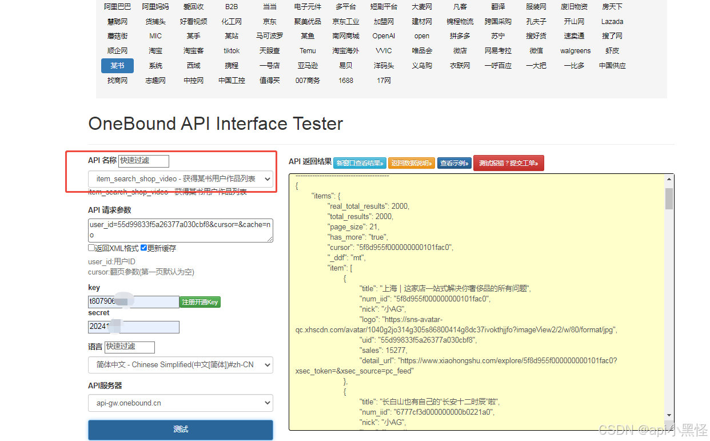Expand the API服务器 server dropdown
The image size is (710, 441).
tap(181, 403)
